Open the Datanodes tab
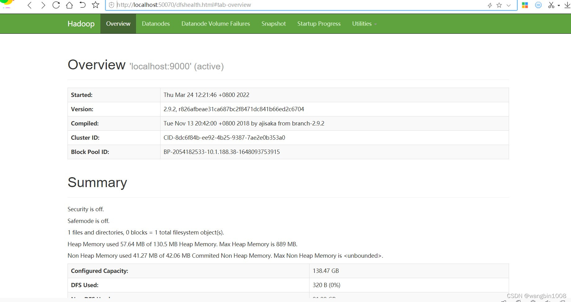 pyautogui.click(x=156, y=24)
